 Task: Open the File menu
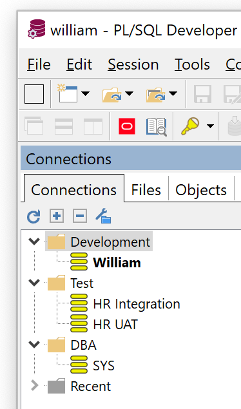(x=39, y=64)
